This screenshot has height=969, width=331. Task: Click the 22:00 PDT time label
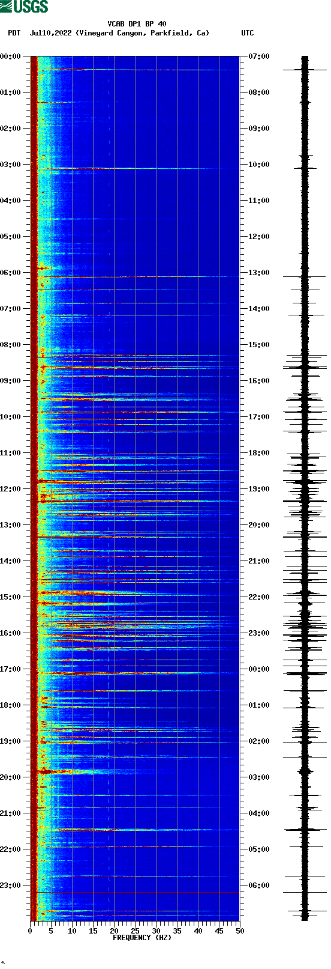tap(10, 849)
